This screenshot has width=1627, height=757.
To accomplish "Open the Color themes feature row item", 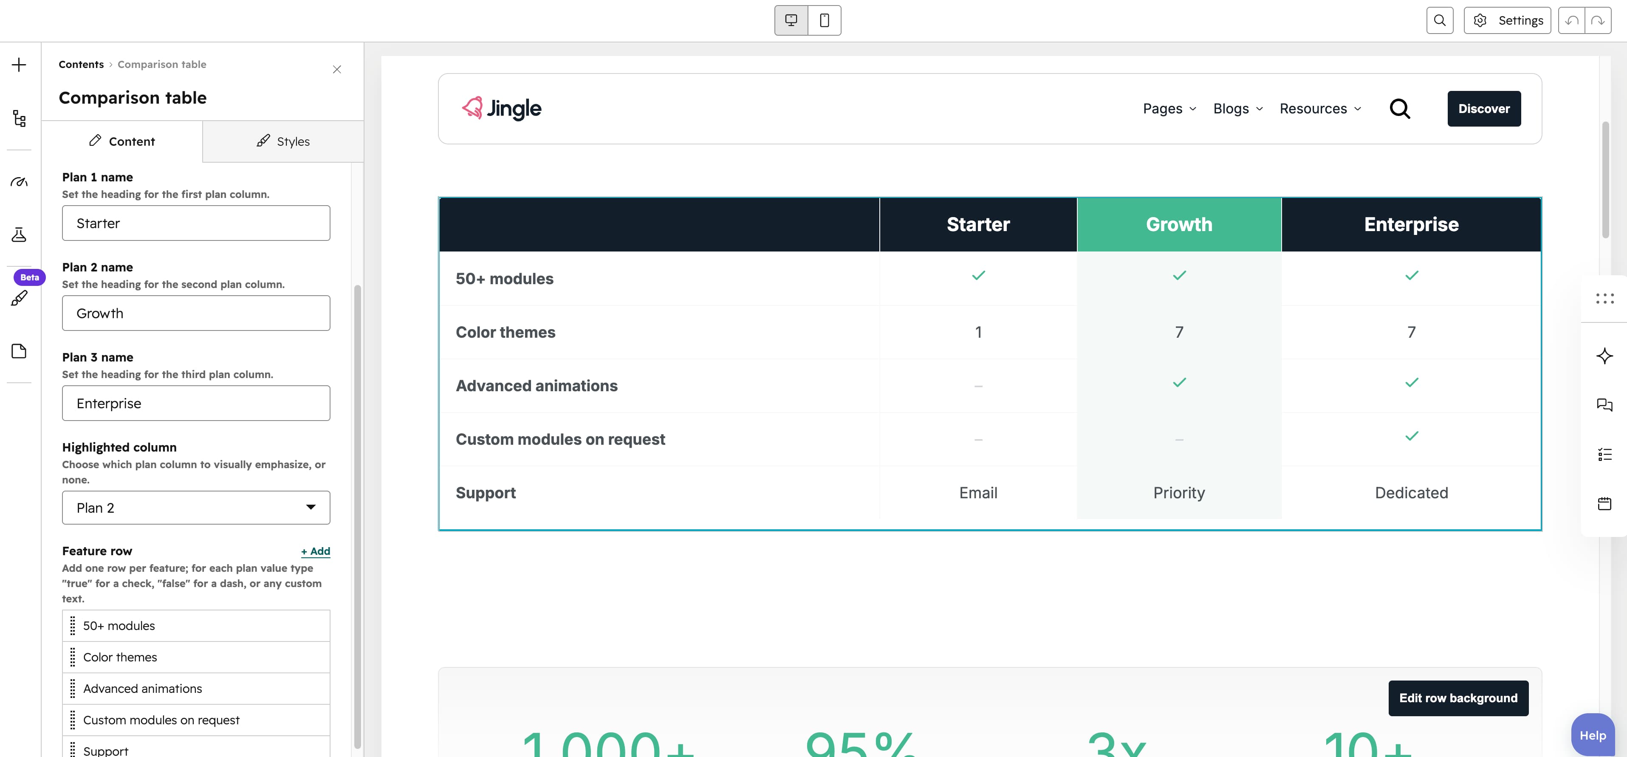I will (196, 657).
